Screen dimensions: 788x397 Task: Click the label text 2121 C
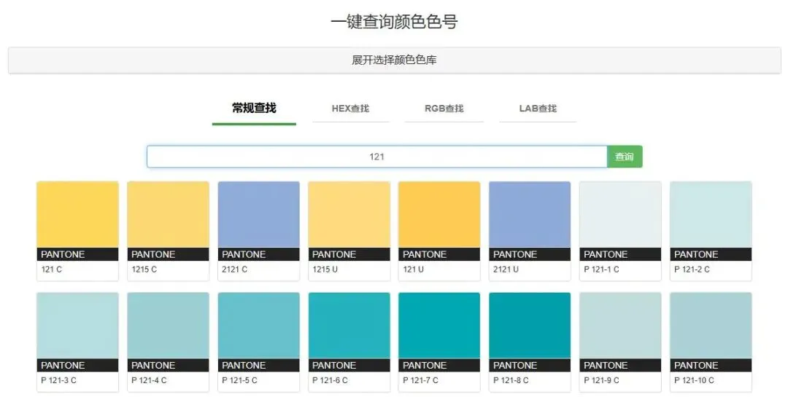(x=235, y=270)
